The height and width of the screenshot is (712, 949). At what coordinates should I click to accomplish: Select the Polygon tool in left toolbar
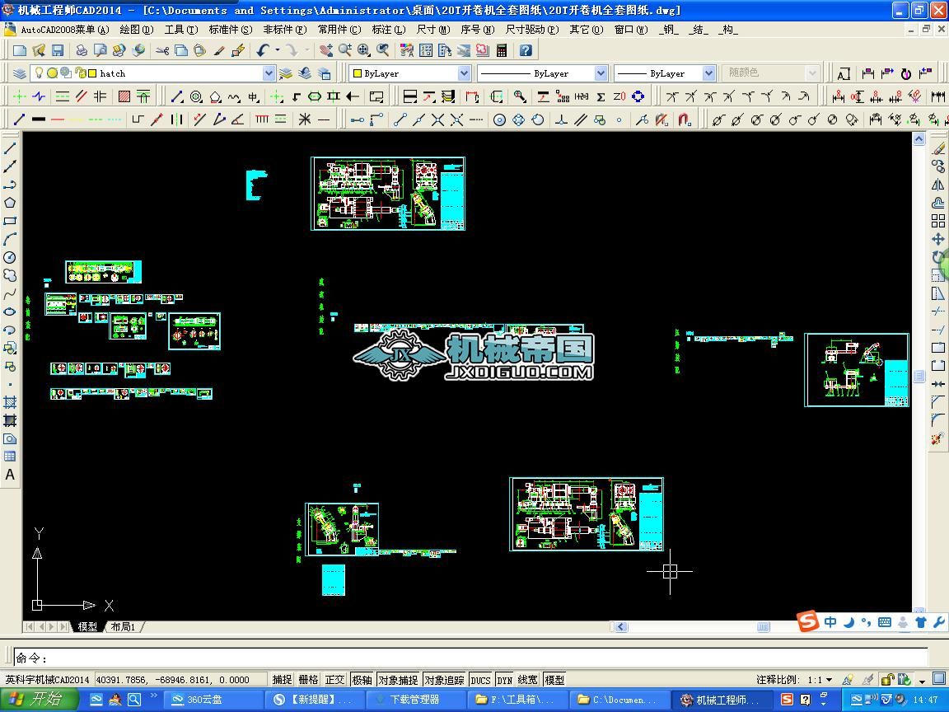(x=10, y=202)
